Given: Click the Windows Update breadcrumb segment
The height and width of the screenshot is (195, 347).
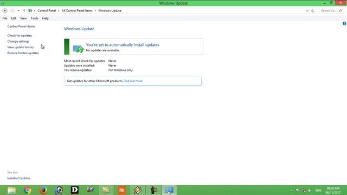Looking at the screenshot, I should pos(110,11).
